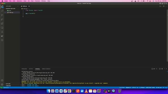Open the Explorer view in the activity bar

pyautogui.click(x=2, y=7)
